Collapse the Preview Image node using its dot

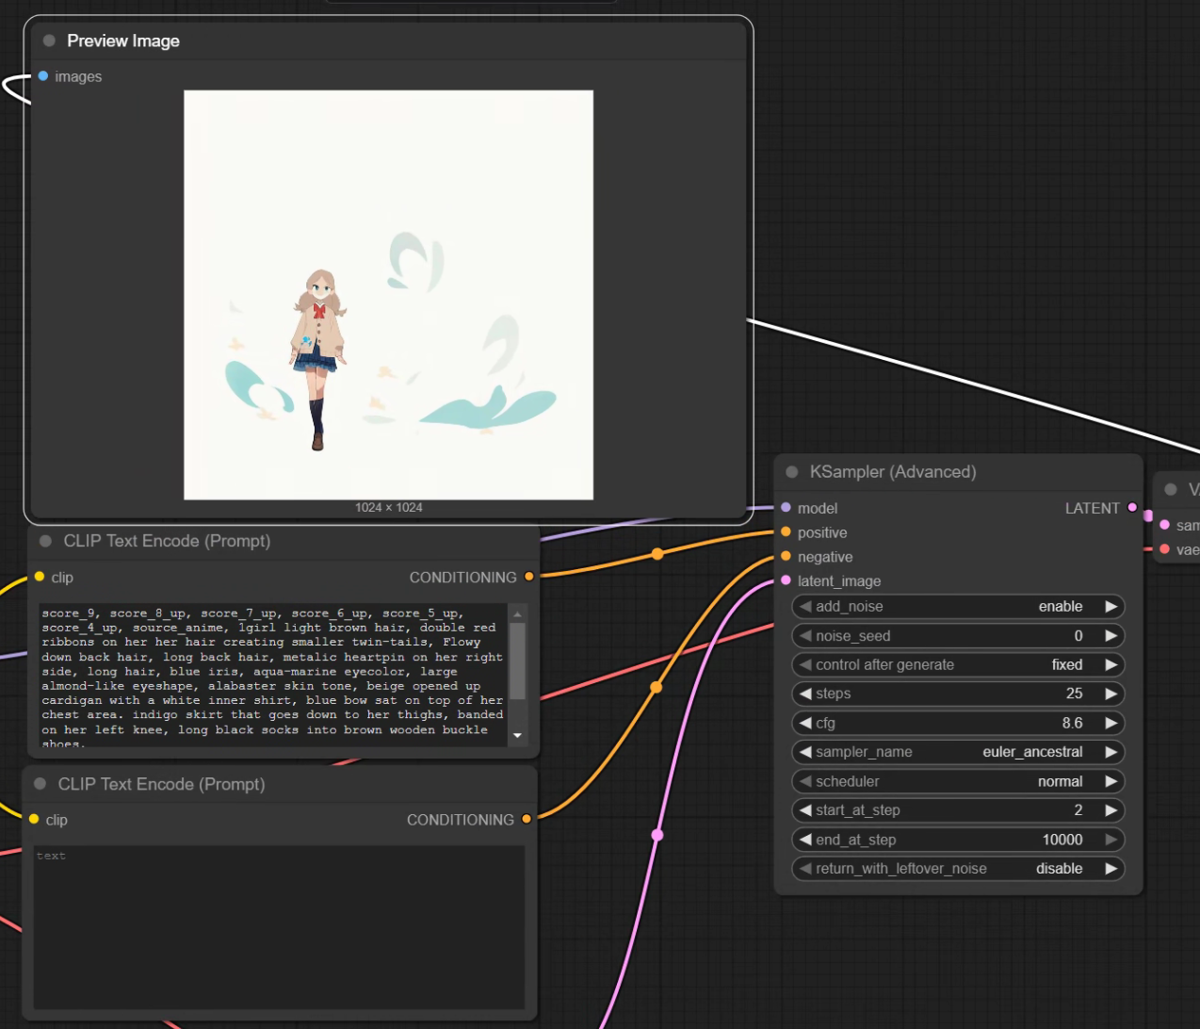[49, 41]
